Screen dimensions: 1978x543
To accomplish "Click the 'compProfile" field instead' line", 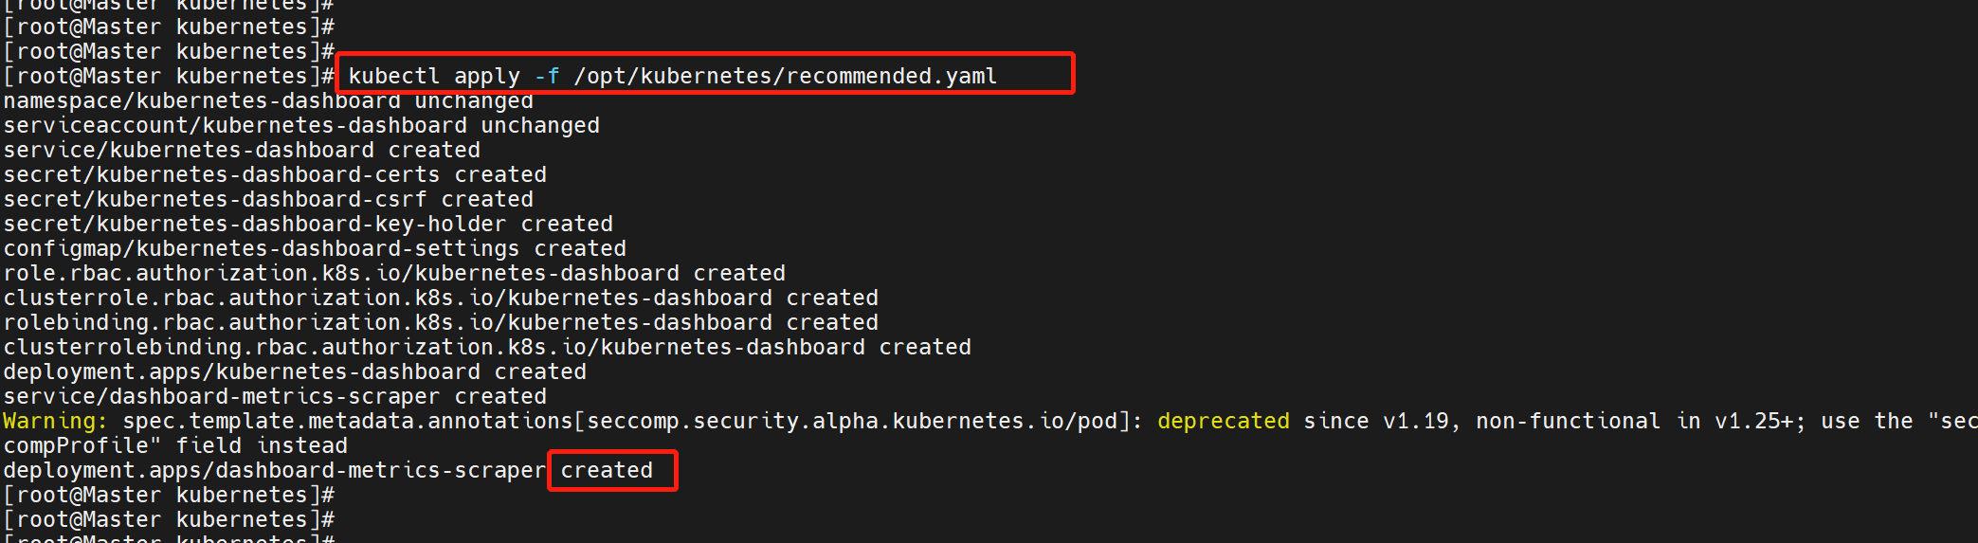I will click(175, 445).
